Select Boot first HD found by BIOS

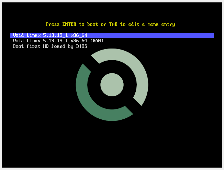coord(50,46)
